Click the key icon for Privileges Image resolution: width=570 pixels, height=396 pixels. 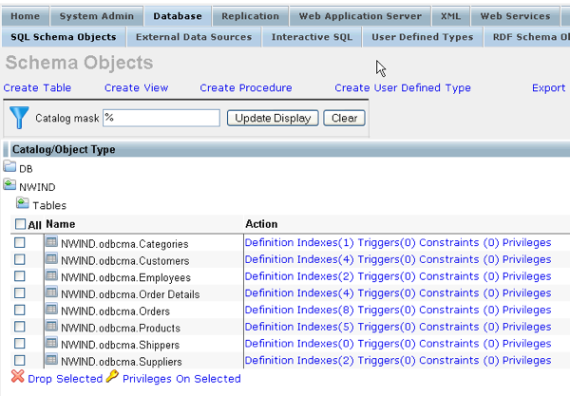click(x=112, y=378)
